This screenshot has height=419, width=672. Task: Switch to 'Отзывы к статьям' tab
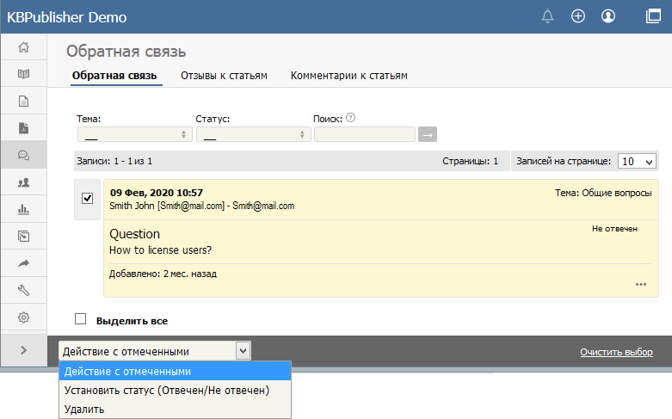click(x=224, y=76)
